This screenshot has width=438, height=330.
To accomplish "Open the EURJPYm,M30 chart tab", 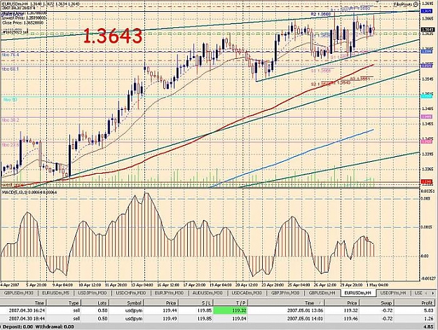I will [x=170, y=293].
